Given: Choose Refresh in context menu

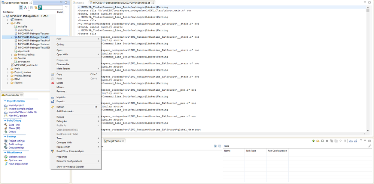Looking at the screenshot, I should coord(75,107).
